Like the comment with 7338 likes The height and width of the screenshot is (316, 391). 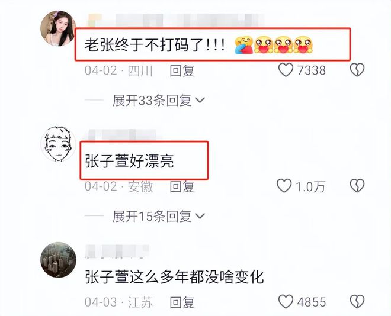pos(286,70)
